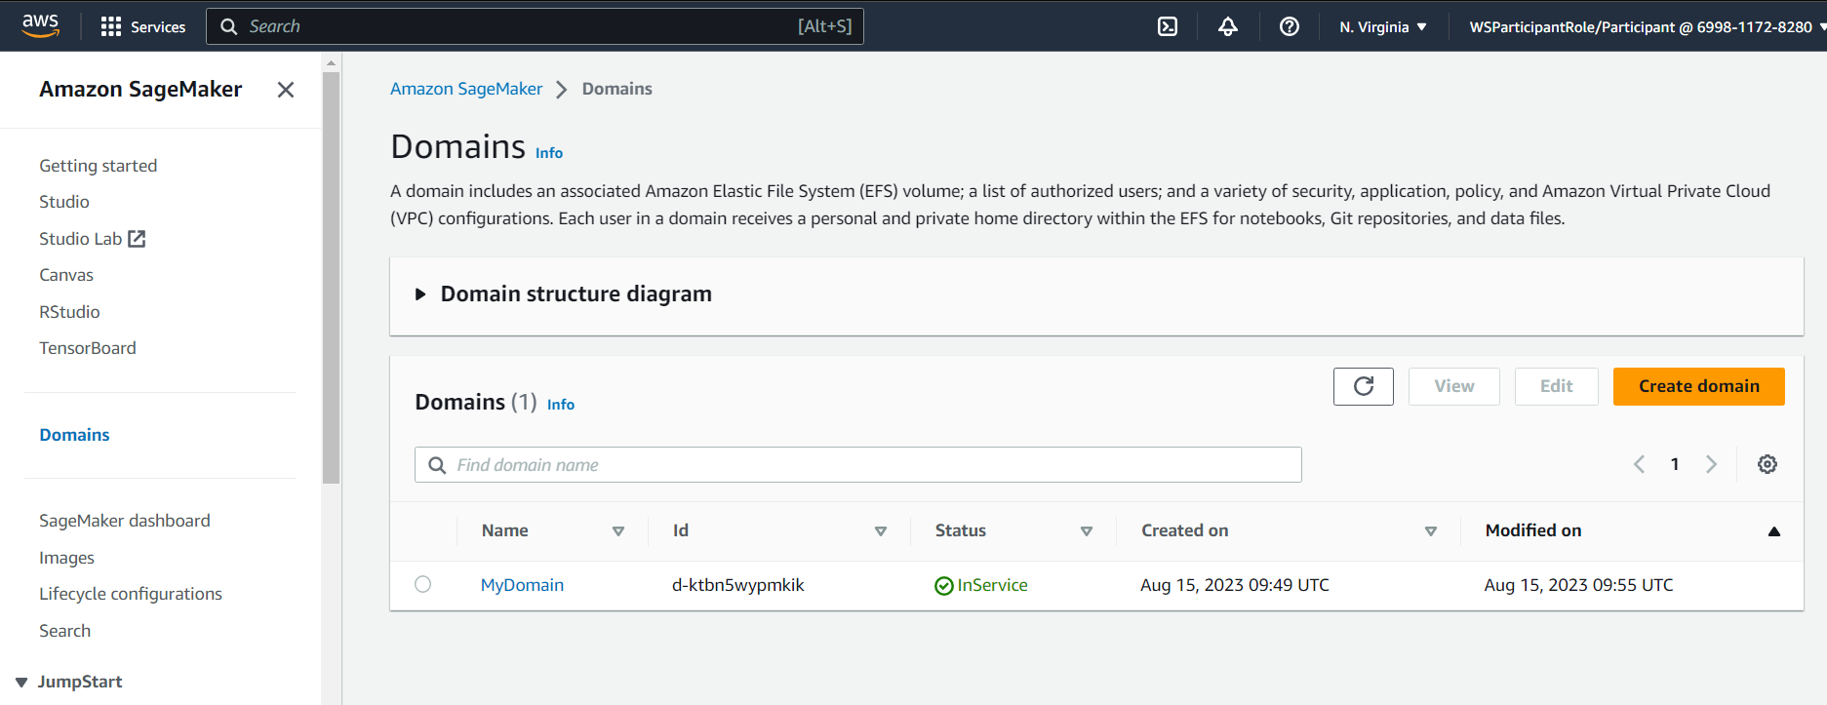Refresh the domains list
Screen dimensions: 1827x705
1364,386
